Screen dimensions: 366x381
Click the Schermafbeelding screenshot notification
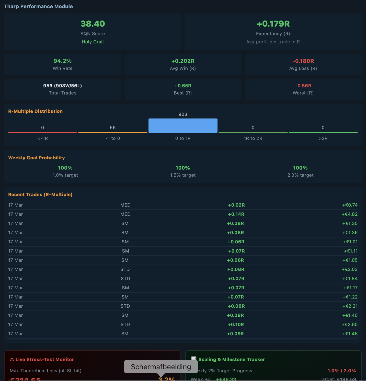tap(161, 367)
